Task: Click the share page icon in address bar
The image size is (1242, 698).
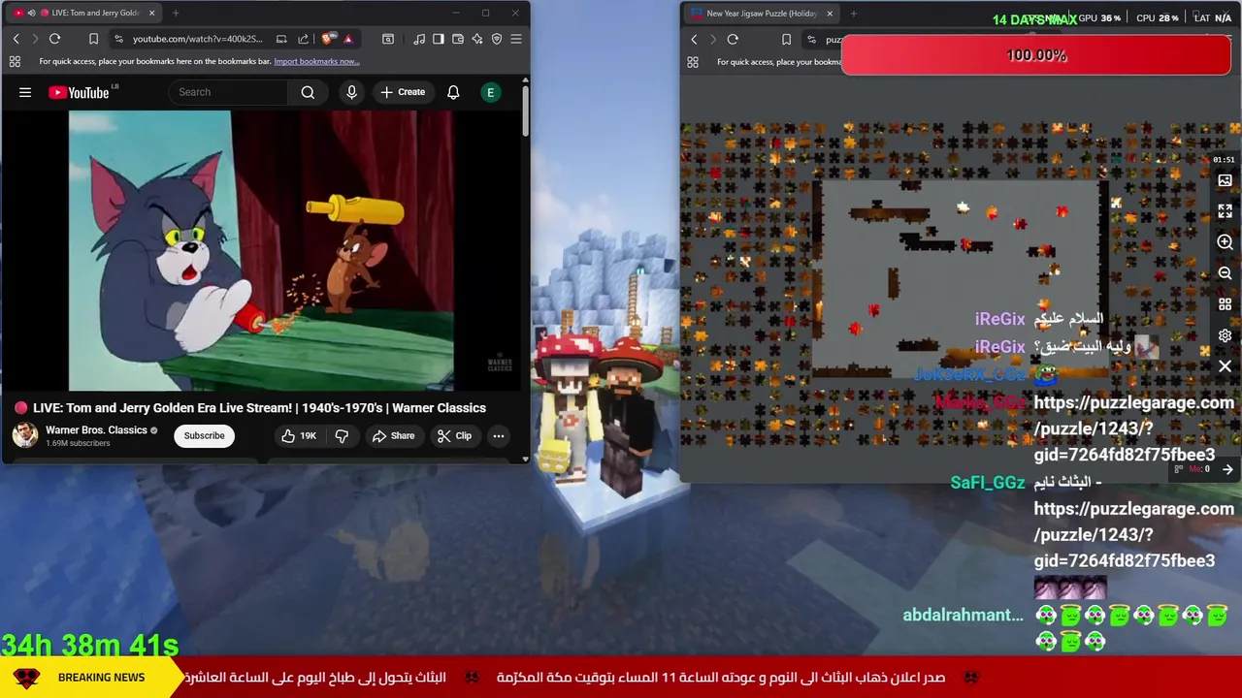Action: pyautogui.click(x=303, y=39)
